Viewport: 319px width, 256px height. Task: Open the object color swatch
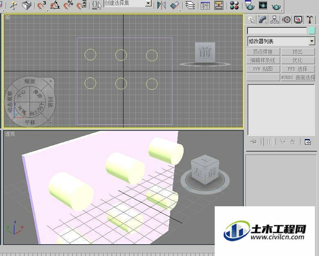(312, 31)
